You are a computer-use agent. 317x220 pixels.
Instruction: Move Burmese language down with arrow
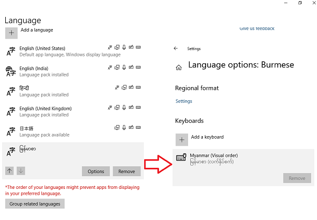pos(21,171)
